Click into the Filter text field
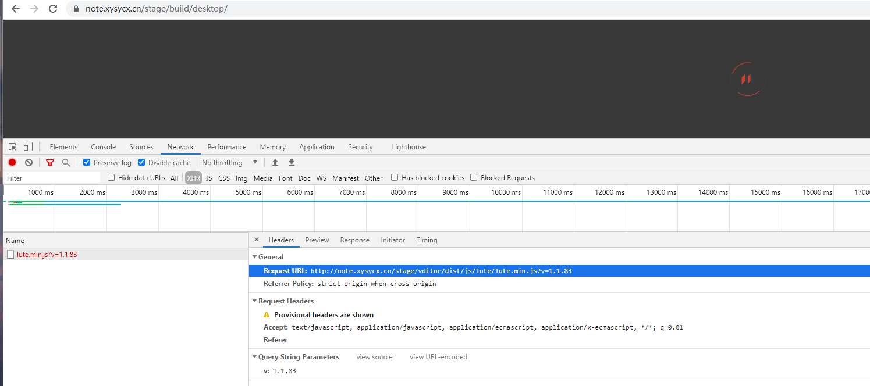 [x=52, y=178]
